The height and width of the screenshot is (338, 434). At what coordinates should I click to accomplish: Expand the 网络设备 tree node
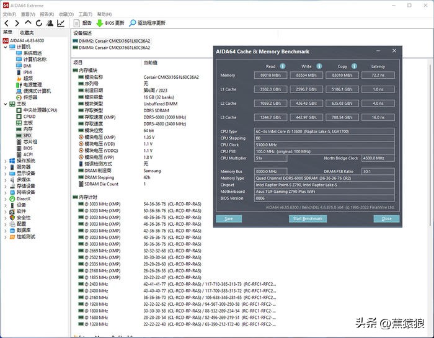pyautogui.click(x=6, y=192)
